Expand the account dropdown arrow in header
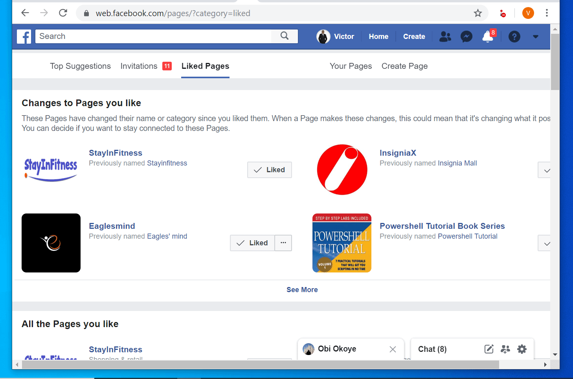Screen dimensions: 573x379 click(535, 37)
